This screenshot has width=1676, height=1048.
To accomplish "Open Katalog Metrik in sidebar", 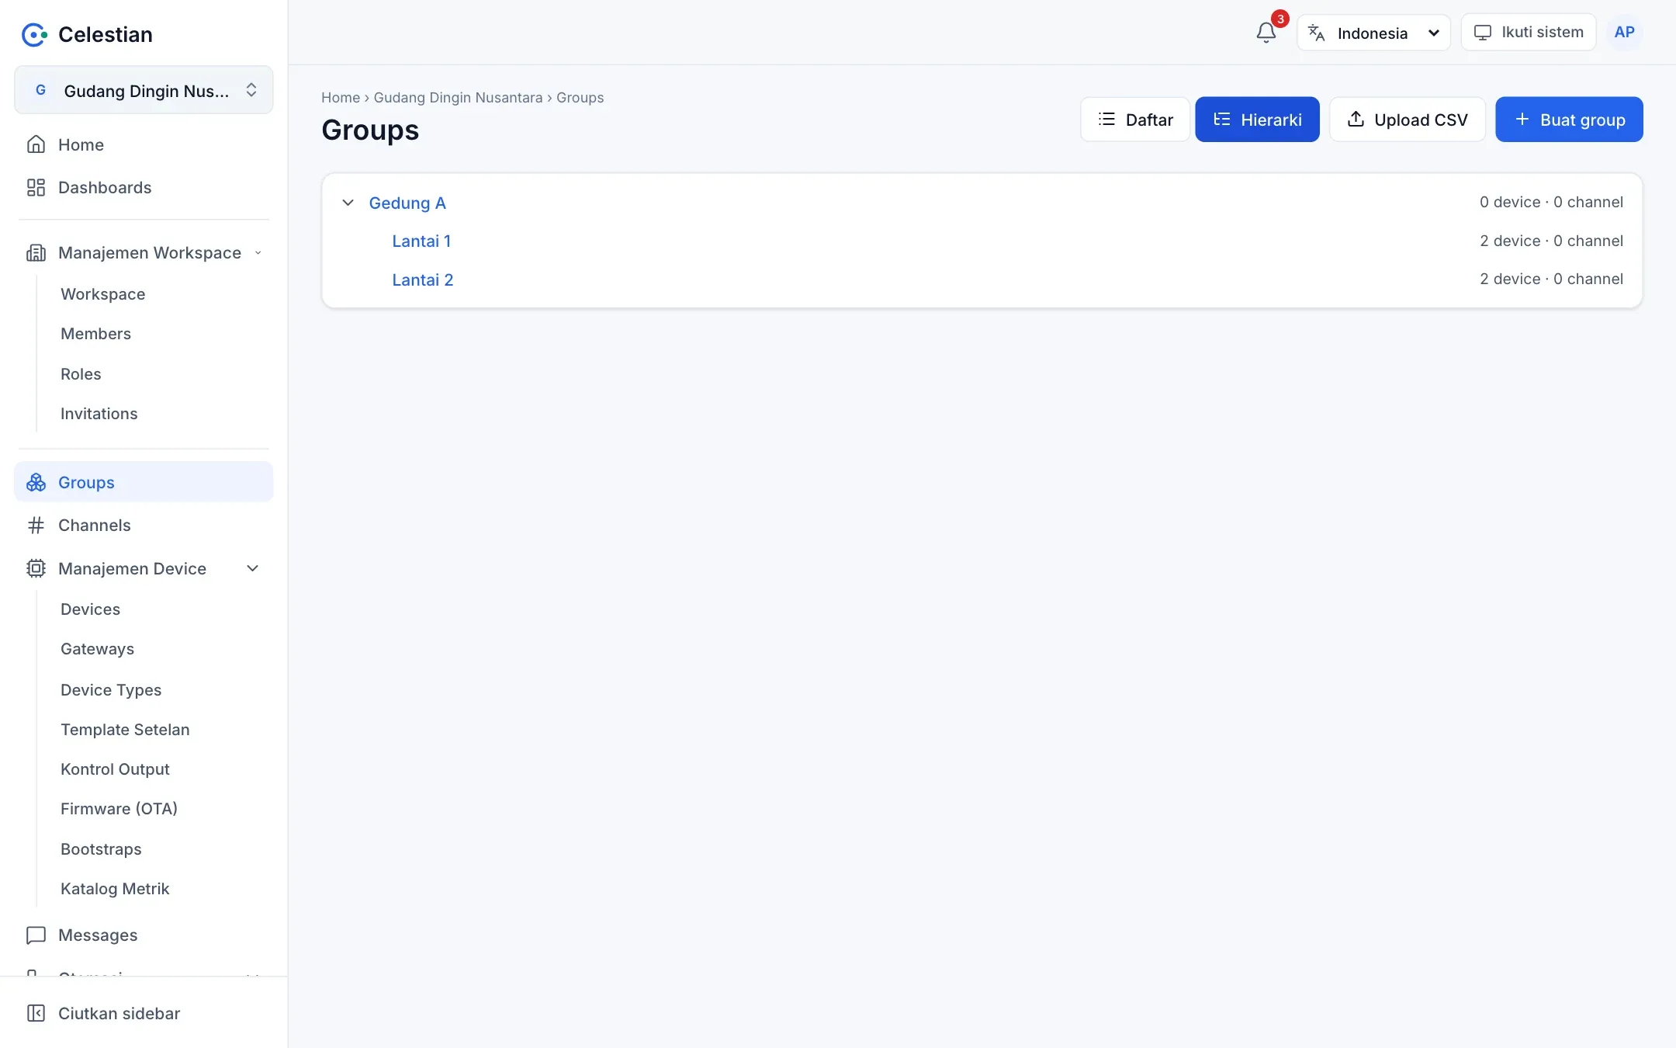I will pos(115,889).
